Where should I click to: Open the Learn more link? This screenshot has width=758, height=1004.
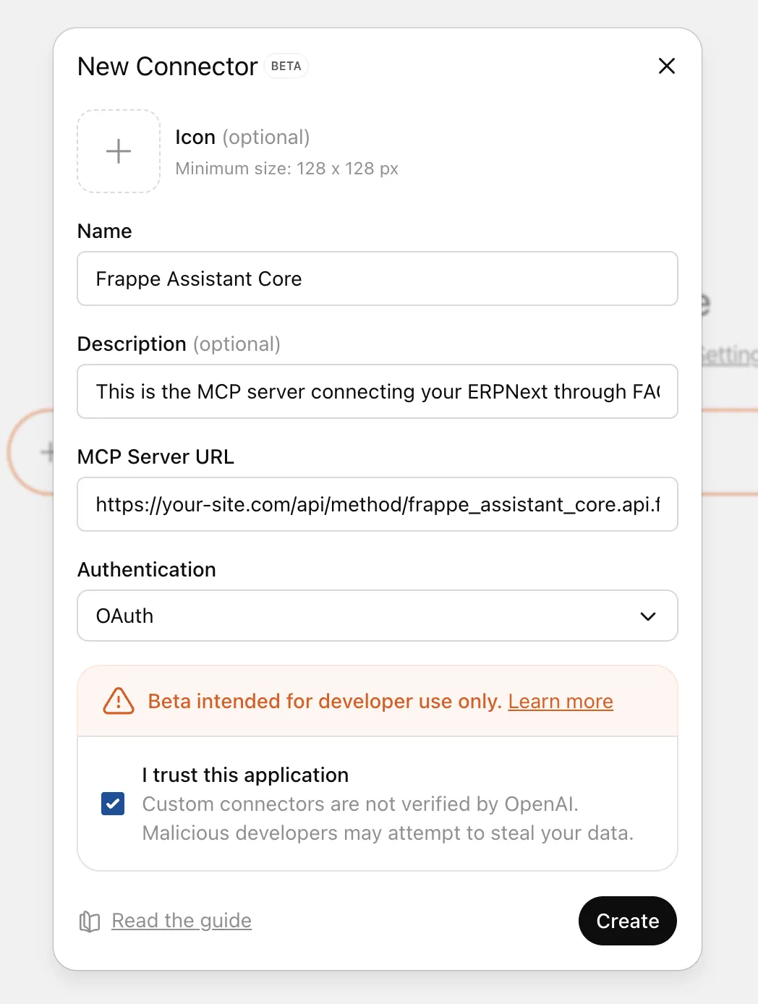[x=560, y=702]
